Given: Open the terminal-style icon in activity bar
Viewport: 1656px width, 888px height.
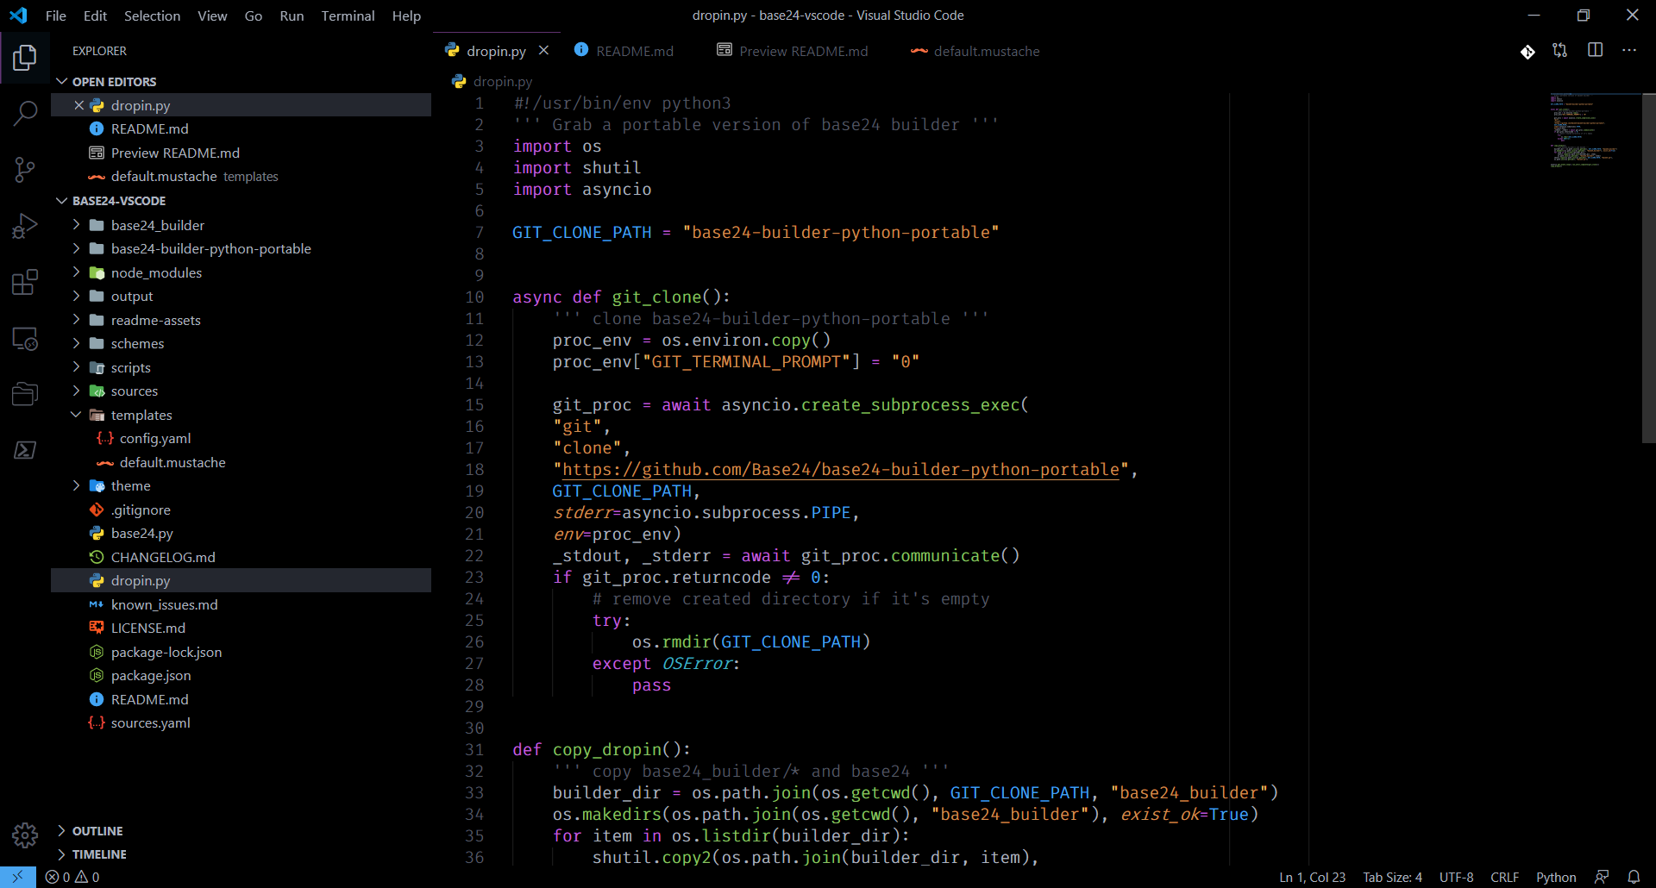Looking at the screenshot, I should click(x=25, y=450).
